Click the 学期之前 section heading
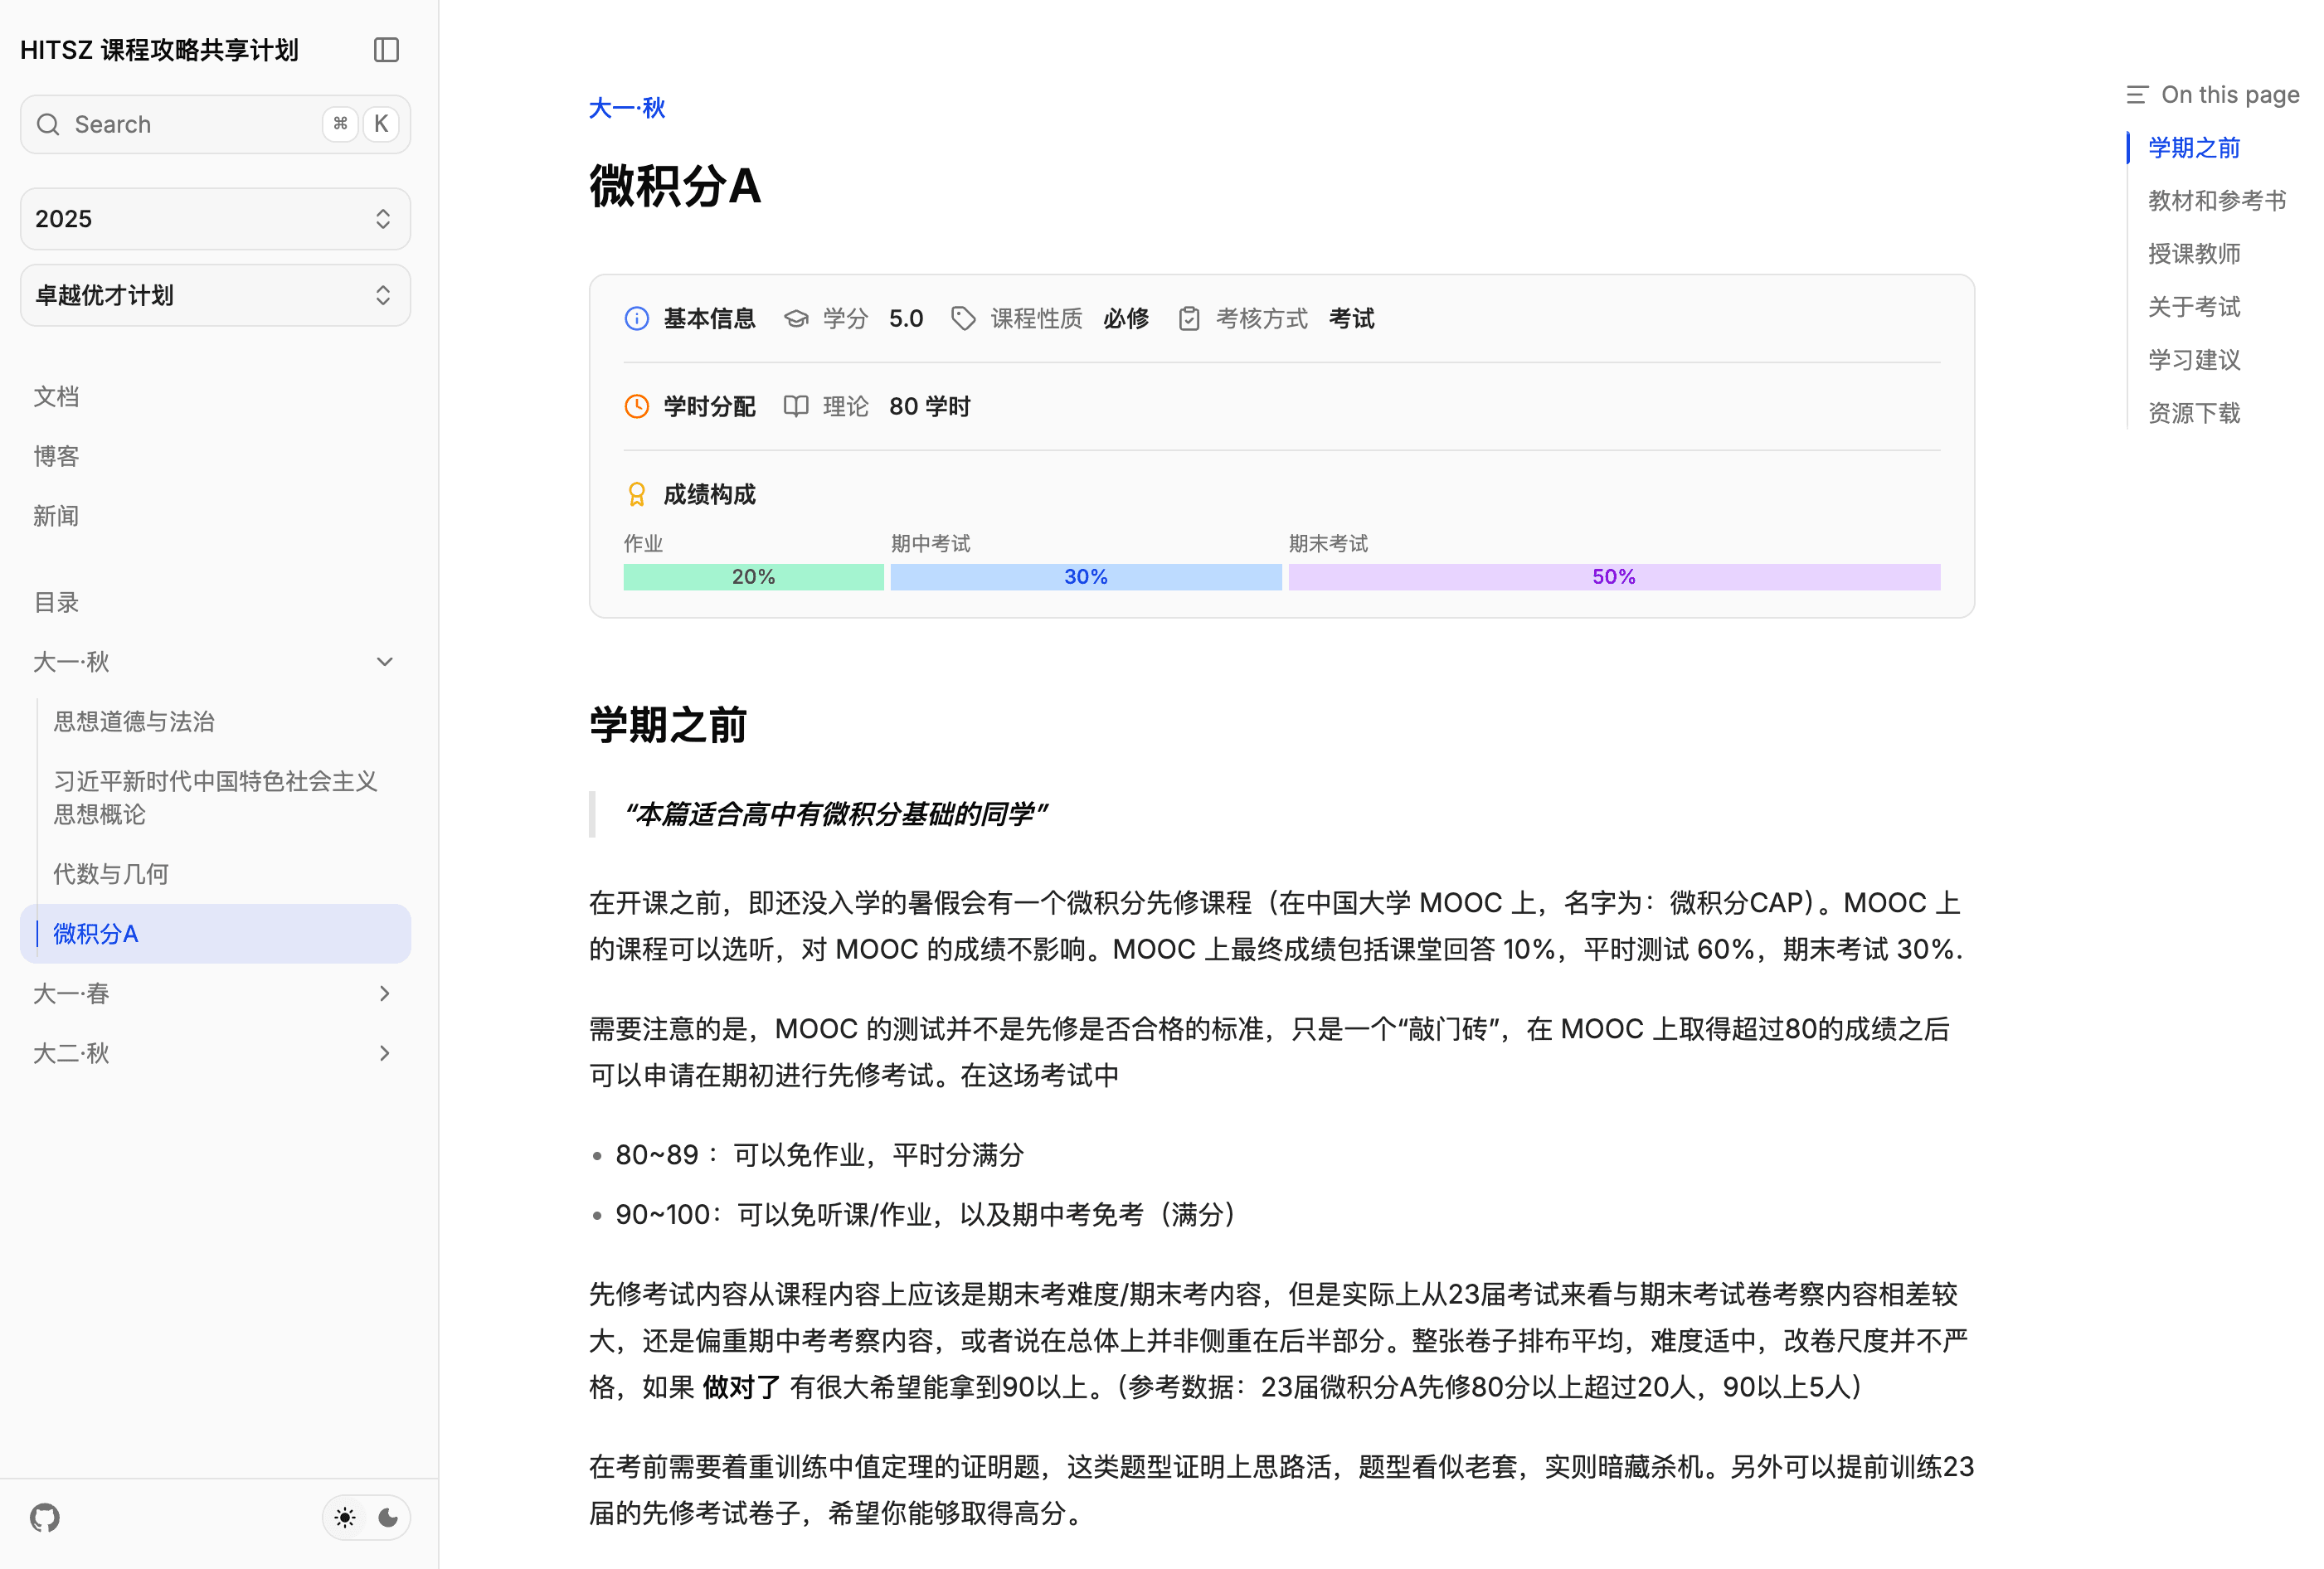The image size is (2324, 1569). (x=668, y=725)
